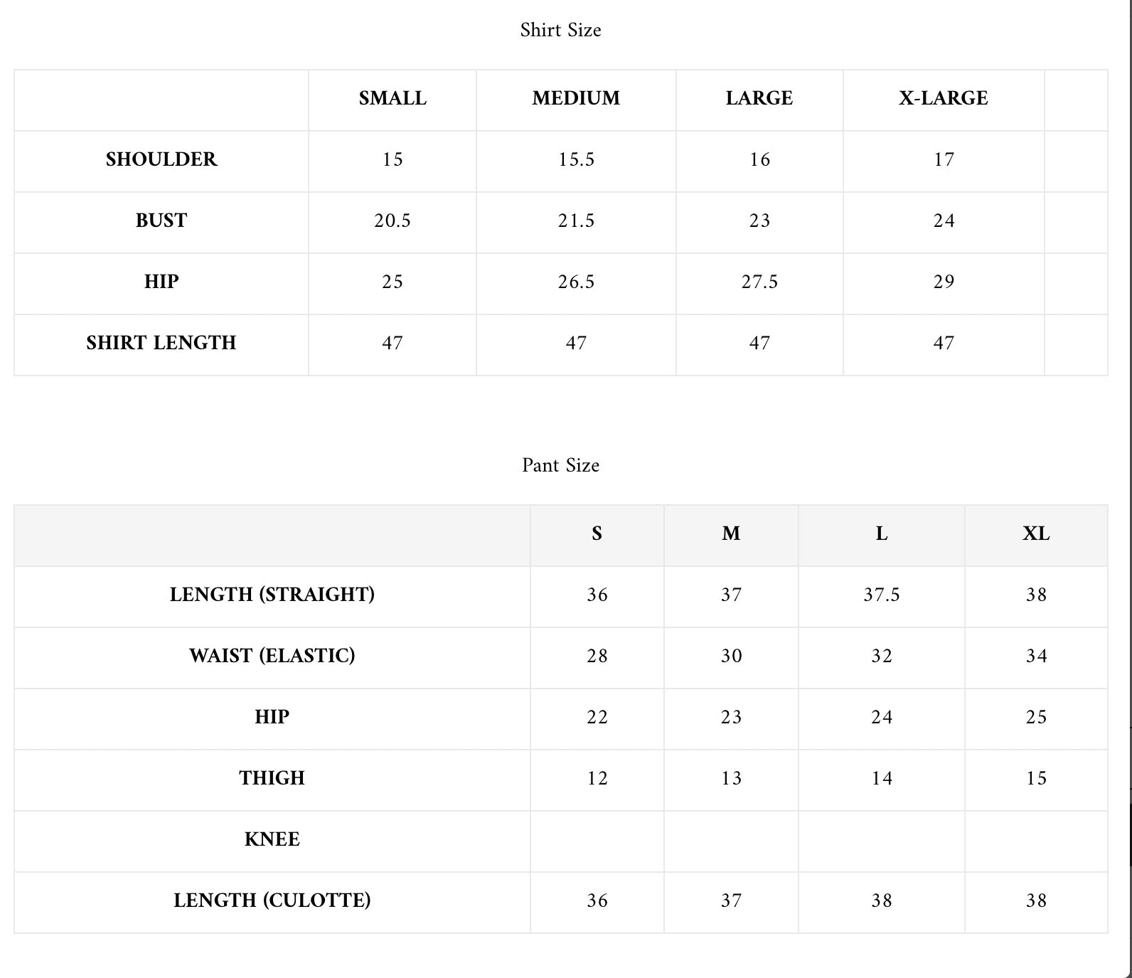This screenshot has height=978, width=1132.
Task: Select the SHOULDER row label
Action: 161,159
